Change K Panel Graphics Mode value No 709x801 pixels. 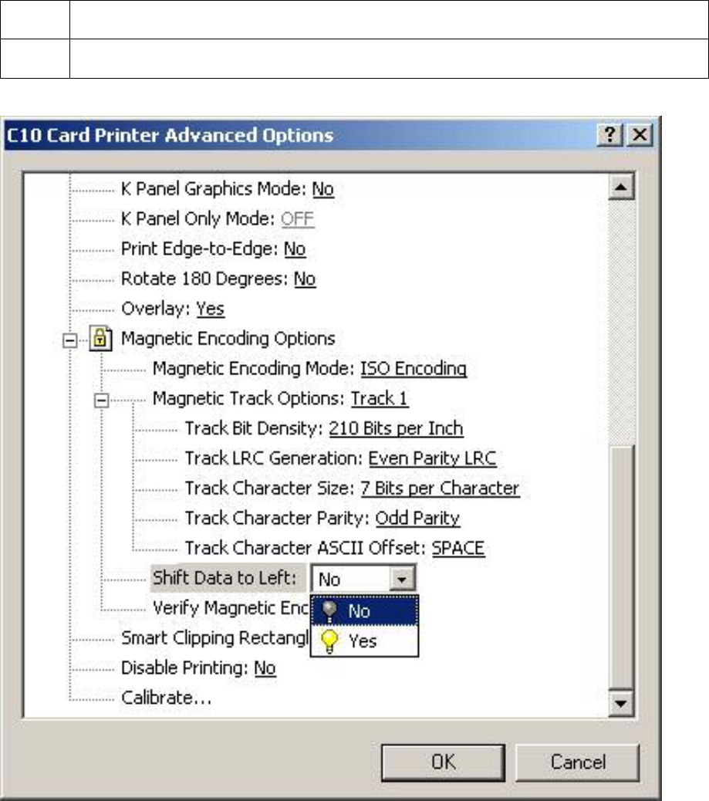pyautogui.click(x=322, y=189)
